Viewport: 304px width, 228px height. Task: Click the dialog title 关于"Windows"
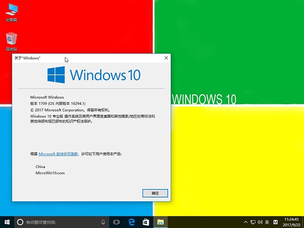pyautogui.click(x=28, y=58)
